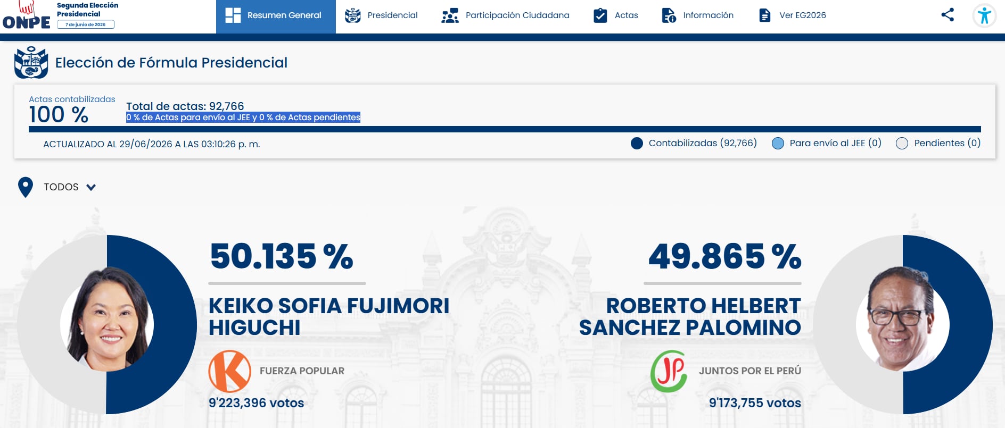Click the Fuerza Popular party logo

click(229, 371)
